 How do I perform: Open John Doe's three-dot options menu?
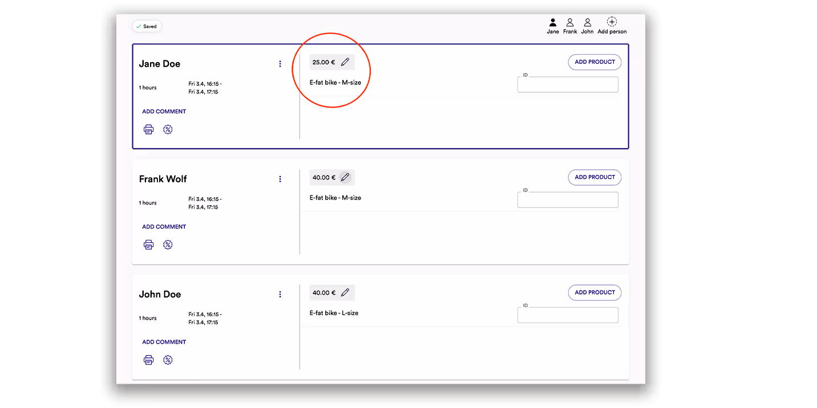(x=280, y=294)
